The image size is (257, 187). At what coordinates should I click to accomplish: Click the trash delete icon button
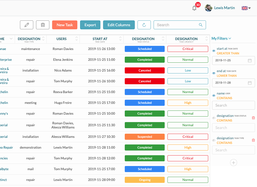43,25
